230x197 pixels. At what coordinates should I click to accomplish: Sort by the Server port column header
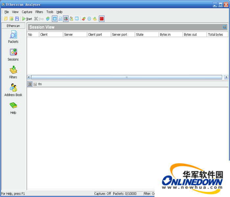[x=123, y=34]
